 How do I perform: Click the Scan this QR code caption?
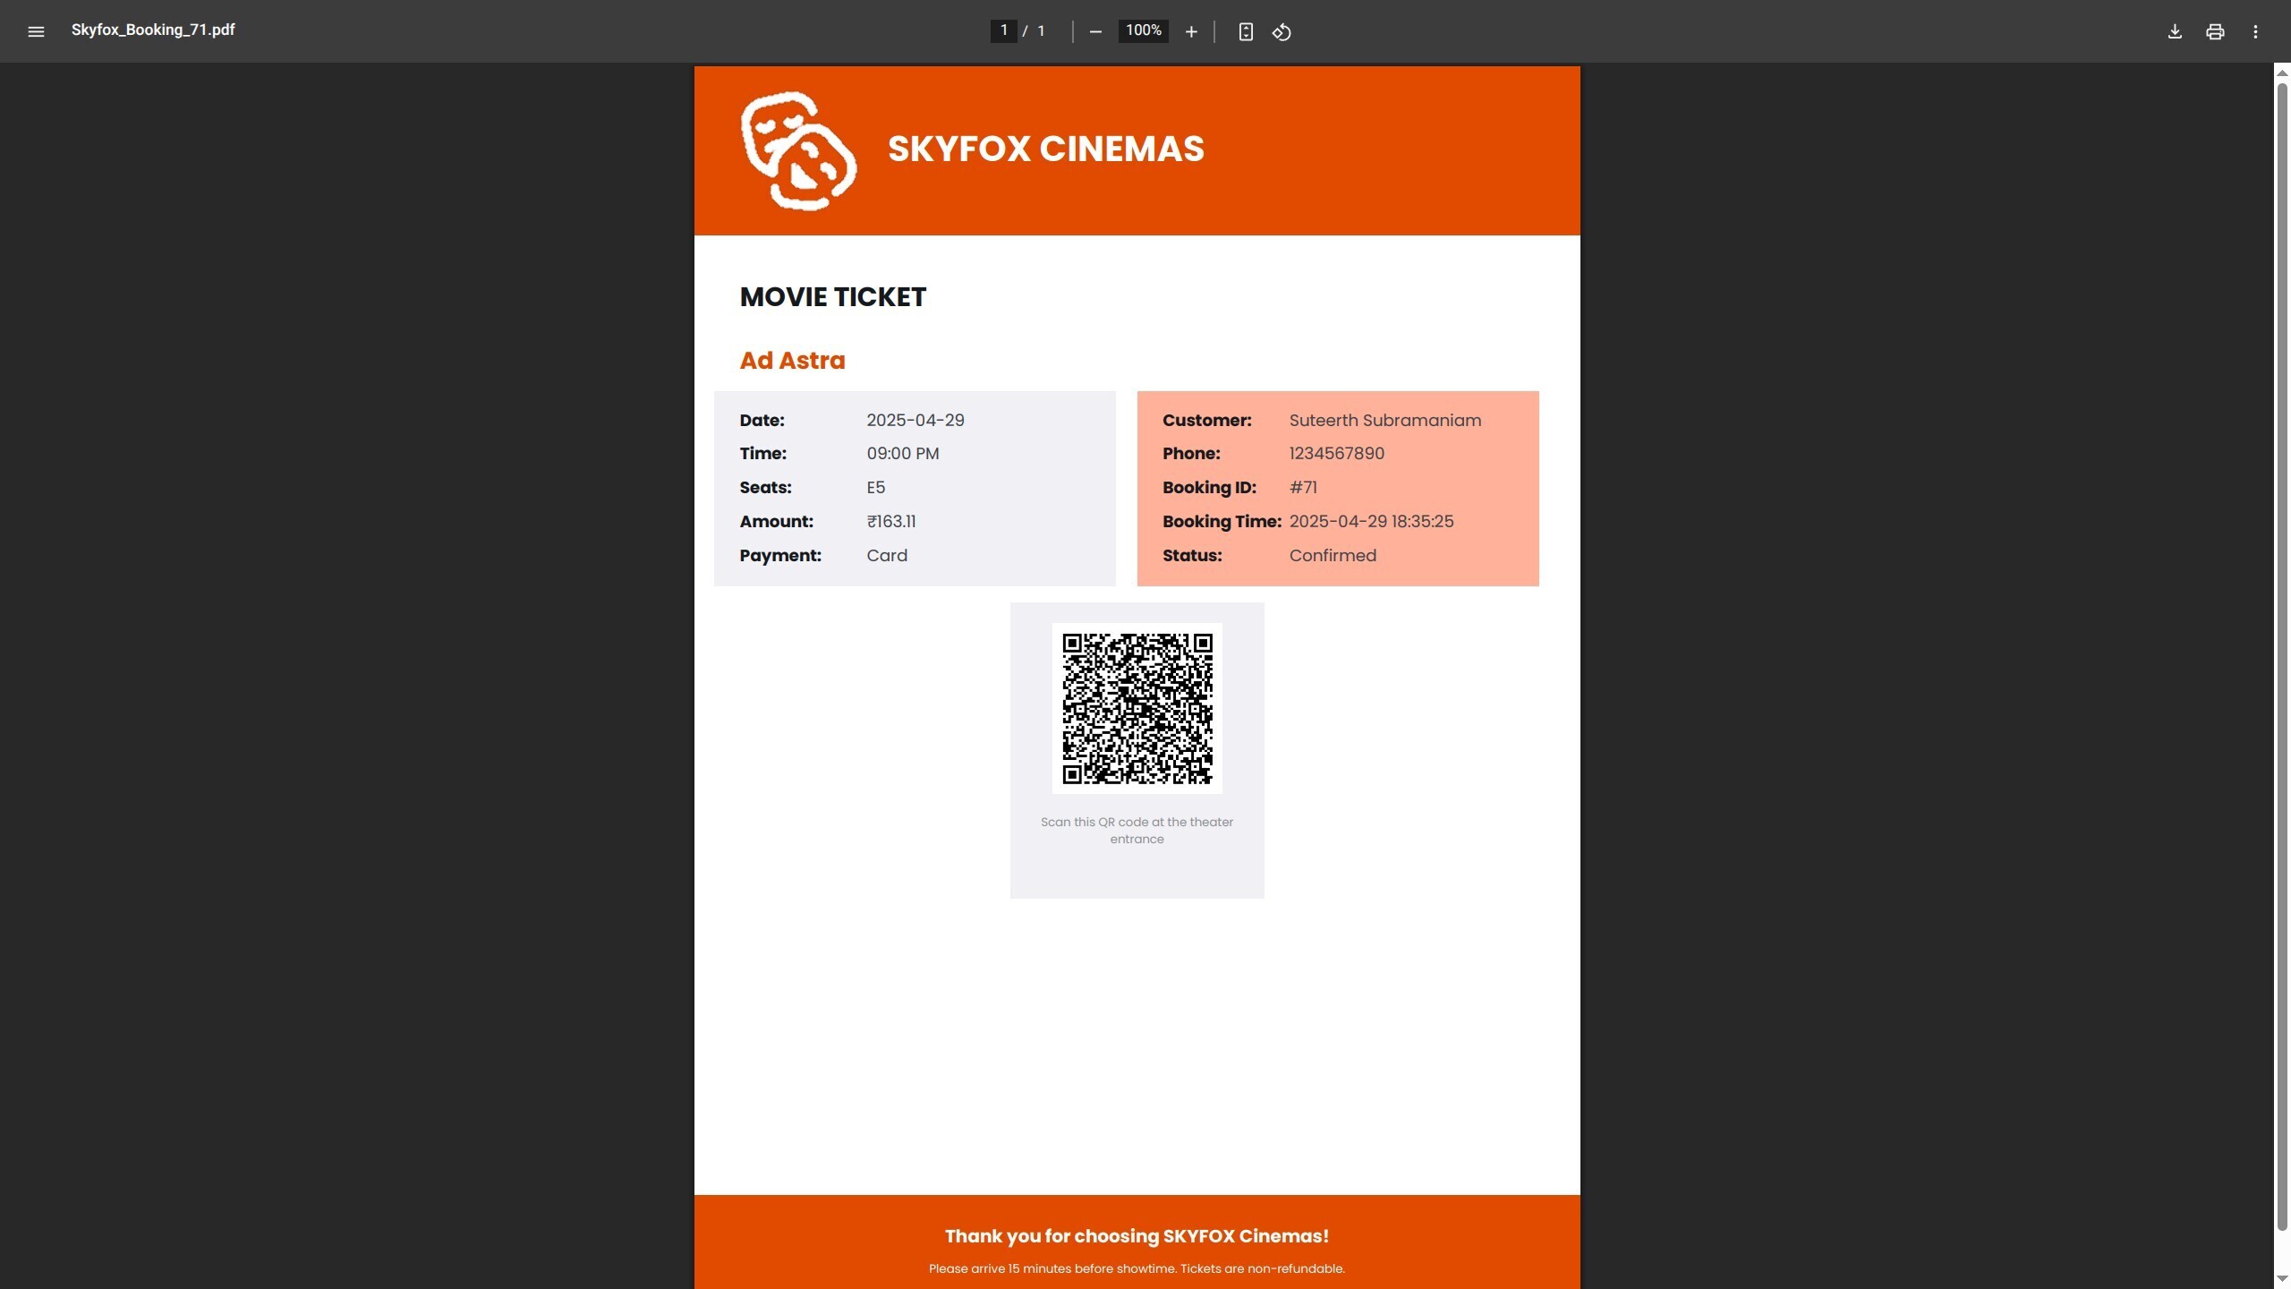(1137, 831)
